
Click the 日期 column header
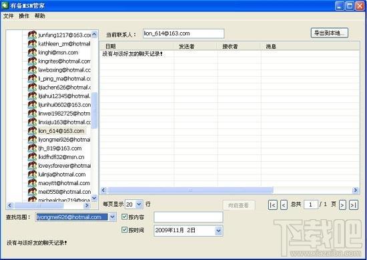pos(137,46)
